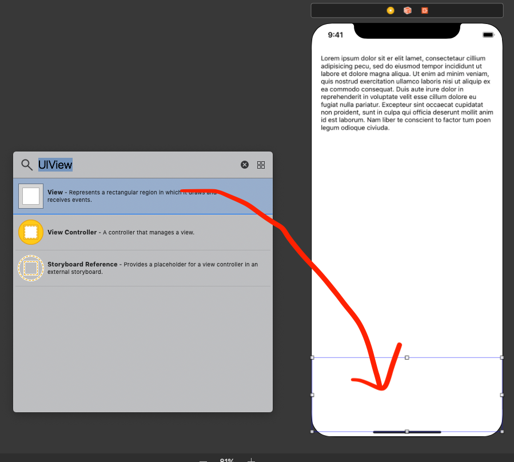This screenshot has height=462, width=514.
Task: Click the top-center resize handle of selected view
Action: point(407,357)
